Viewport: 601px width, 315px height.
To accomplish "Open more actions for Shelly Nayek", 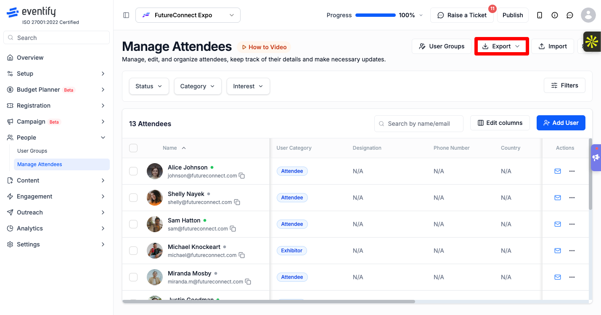I will pos(572,198).
